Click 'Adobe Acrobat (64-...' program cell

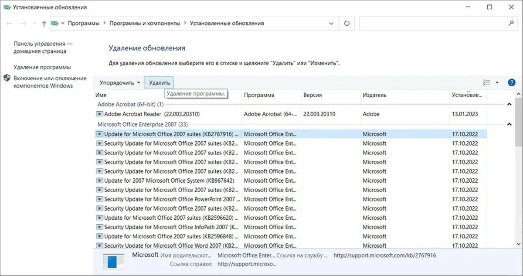point(270,114)
